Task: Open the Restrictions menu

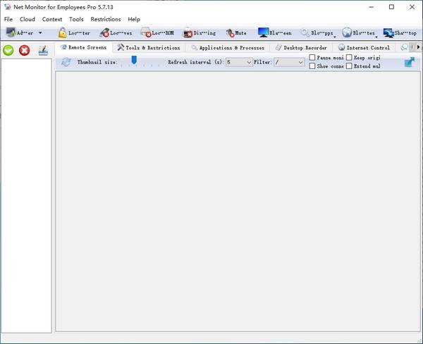Action: 106,19
